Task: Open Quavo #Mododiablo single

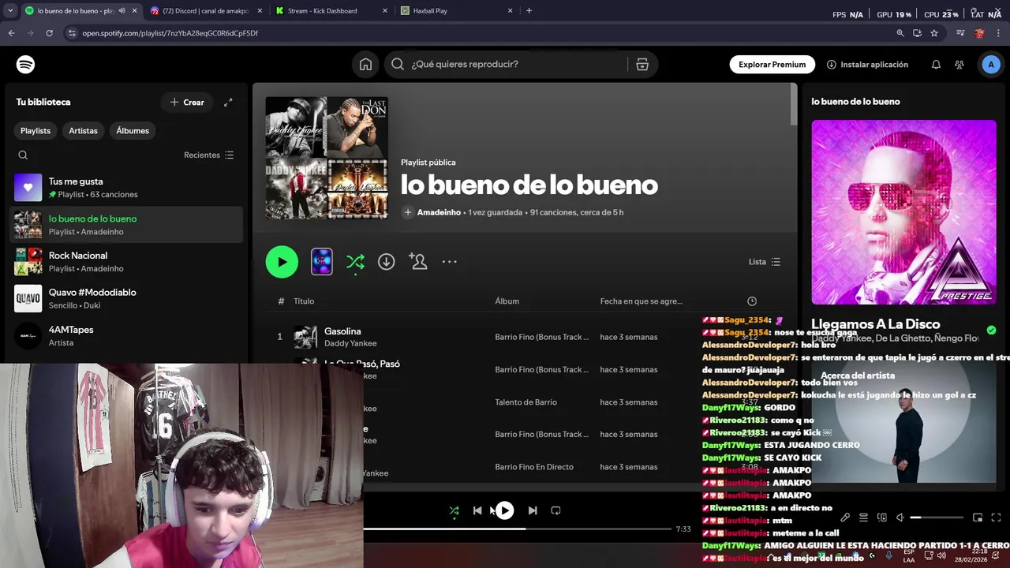Action: click(126, 299)
